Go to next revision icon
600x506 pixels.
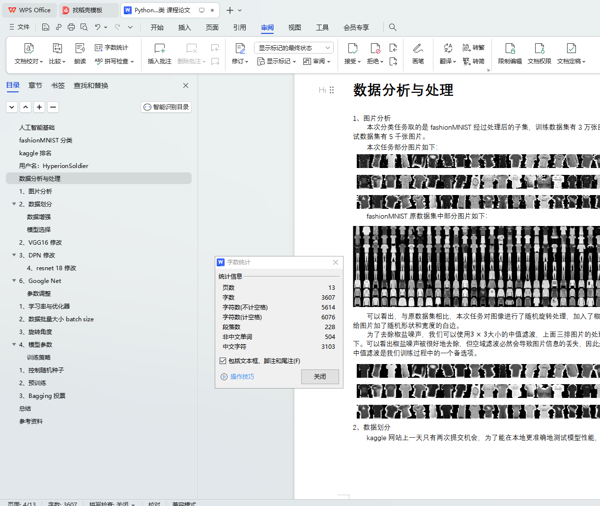tap(393, 61)
